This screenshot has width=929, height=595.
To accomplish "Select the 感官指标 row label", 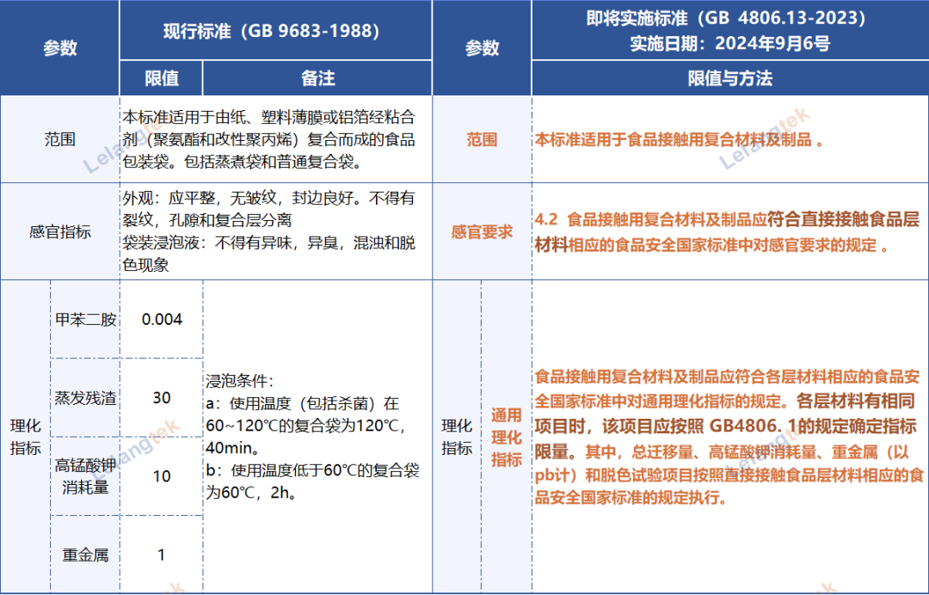I will 59,231.
